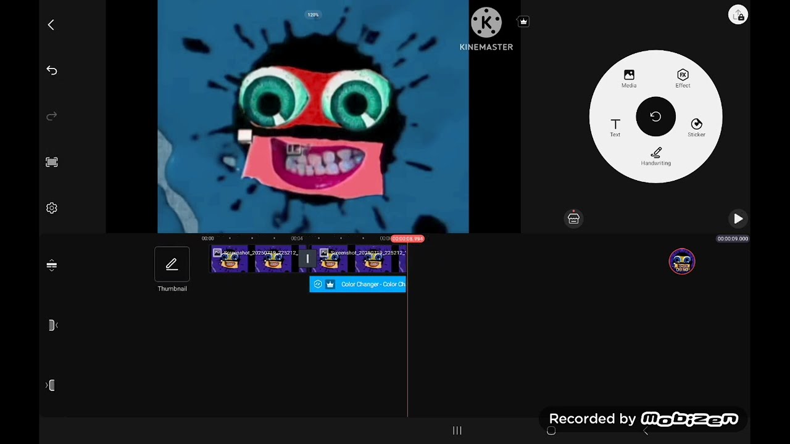Open the KineMaster asset store
790x444 pixels.
click(x=573, y=218)
